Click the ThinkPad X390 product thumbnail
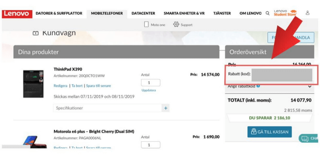This screenshot has width=320, height=160. (x=33, y=84)
